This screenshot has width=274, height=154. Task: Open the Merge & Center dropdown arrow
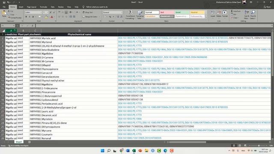99,17
